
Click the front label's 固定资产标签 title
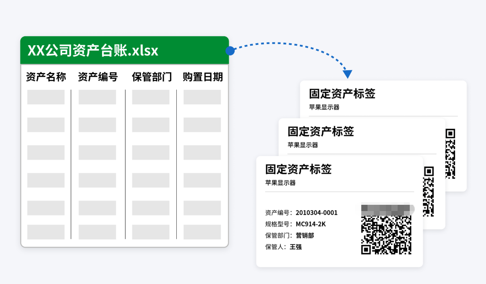click(x=298, y=169)
